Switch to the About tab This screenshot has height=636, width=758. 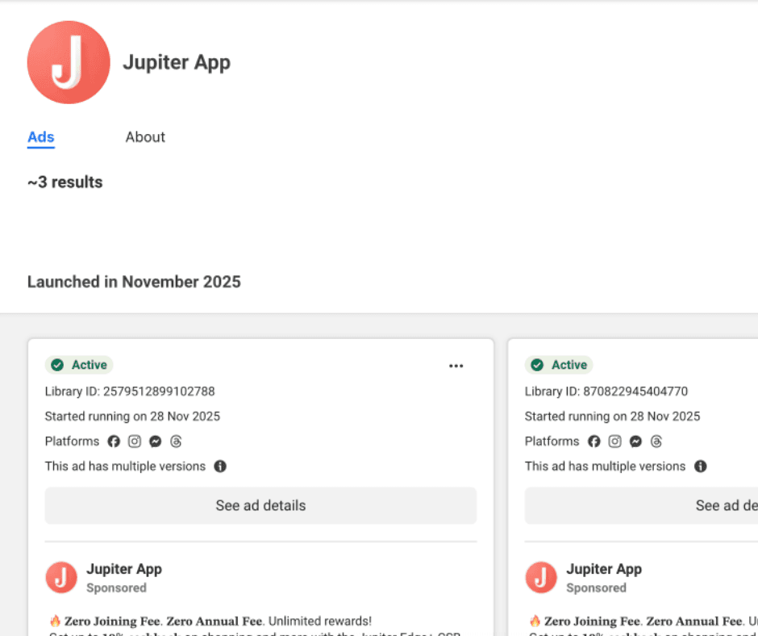point(145,137)
